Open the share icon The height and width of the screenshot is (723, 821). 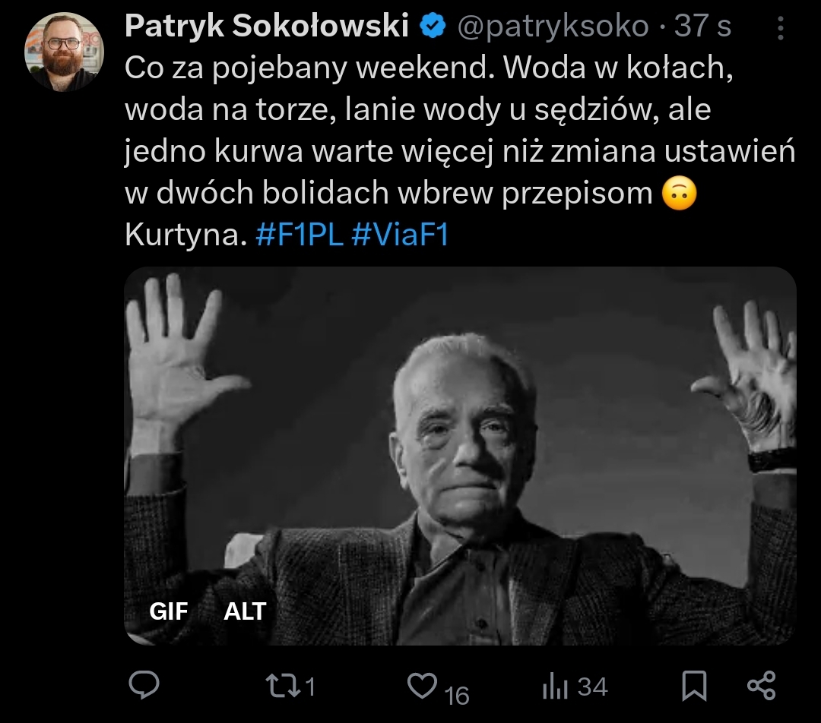tap(761, 686)
